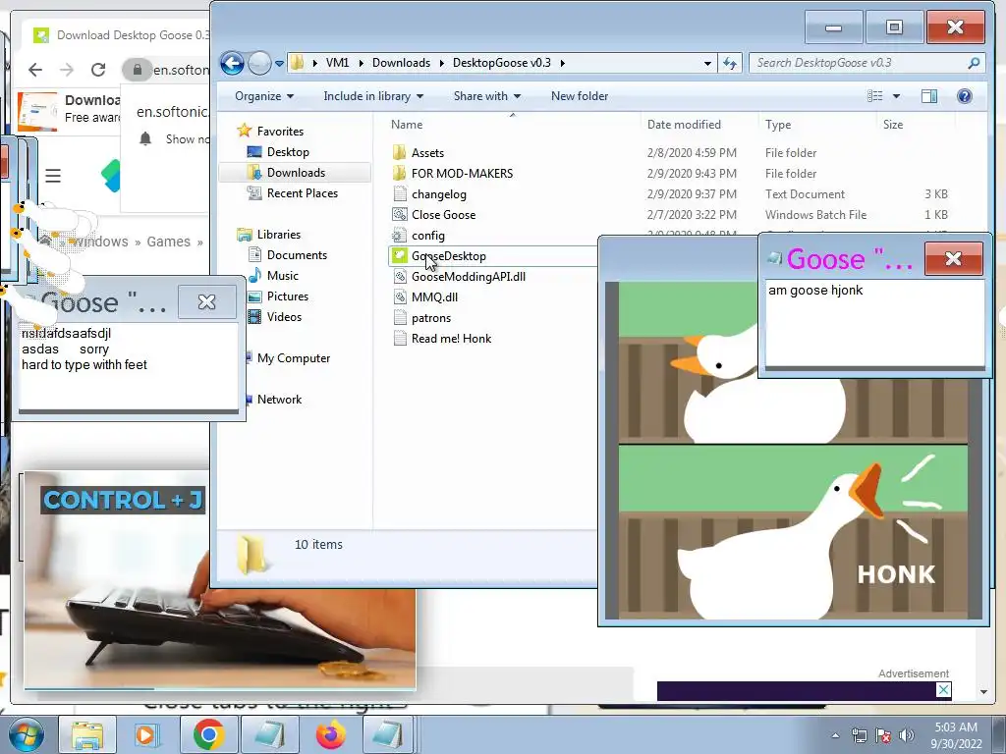Sort files by the Size column
Screen dimensions: 1006x754
click(893, 125)
